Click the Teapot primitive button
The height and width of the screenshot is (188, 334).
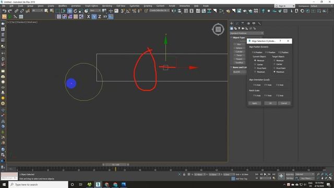(x=239, y=59)
